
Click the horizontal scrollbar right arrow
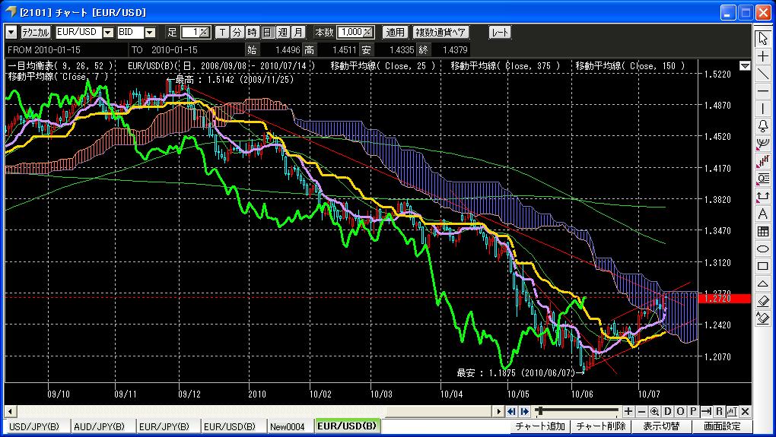point(499,411)
